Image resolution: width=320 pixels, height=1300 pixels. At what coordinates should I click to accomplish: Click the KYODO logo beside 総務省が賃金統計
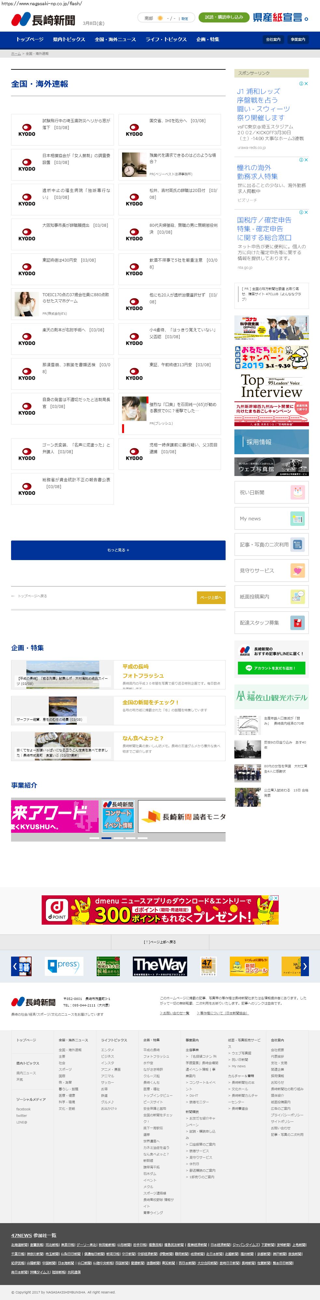tap(27, 489)
